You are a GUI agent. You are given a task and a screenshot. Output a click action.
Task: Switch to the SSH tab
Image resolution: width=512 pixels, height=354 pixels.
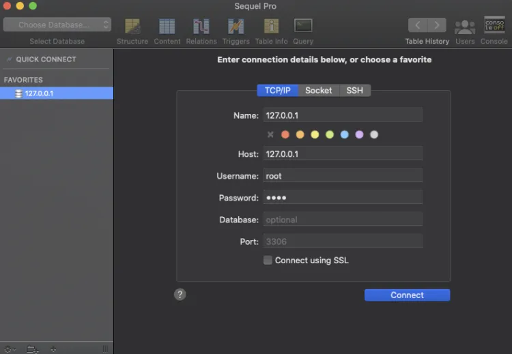pos(355,90)
